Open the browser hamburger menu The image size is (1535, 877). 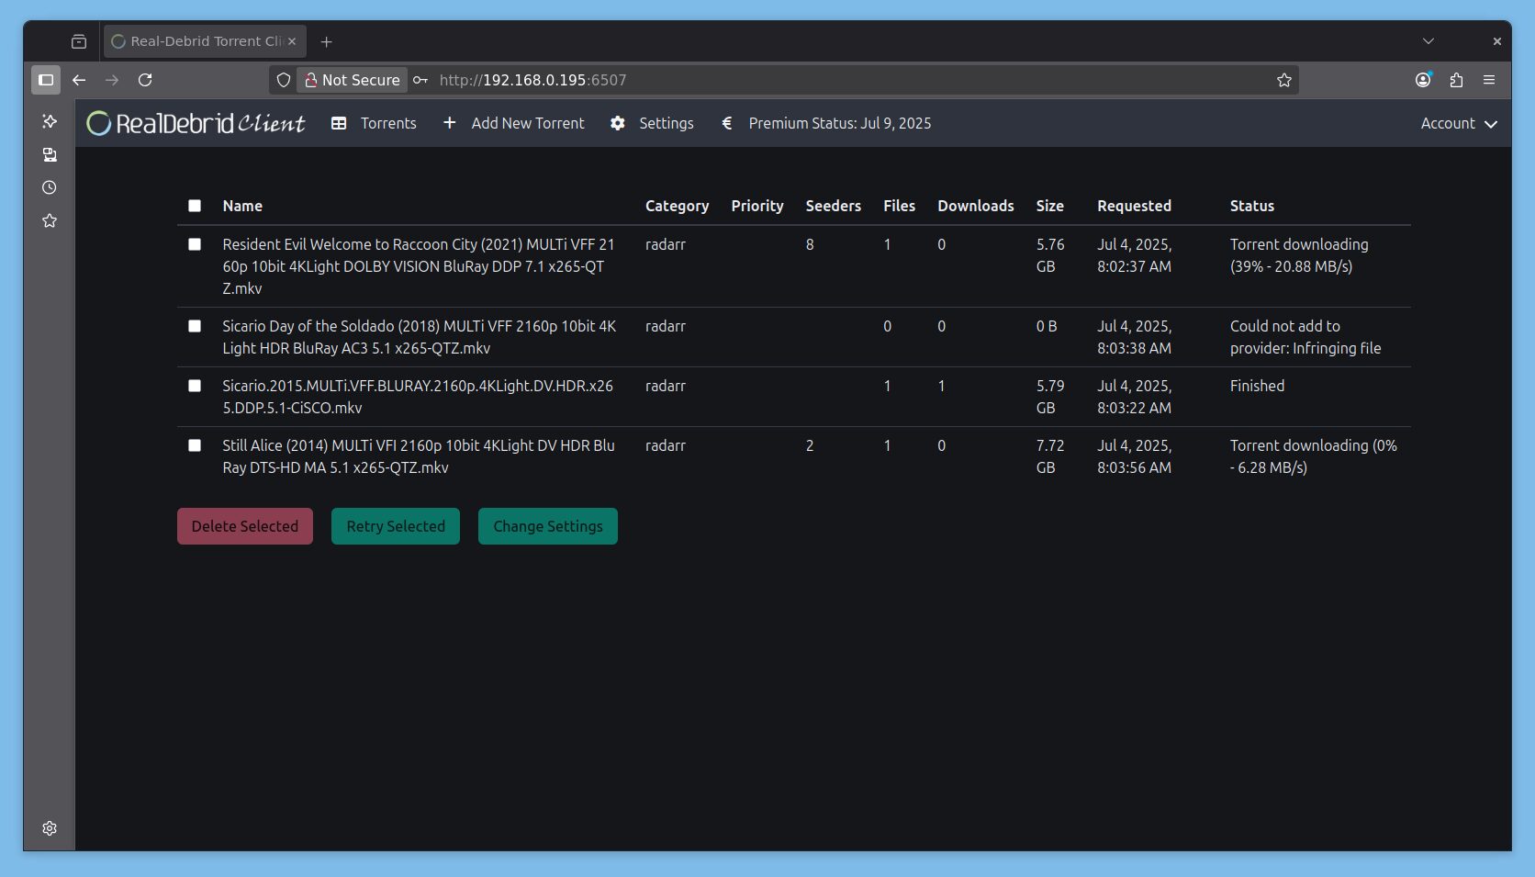1489,80
